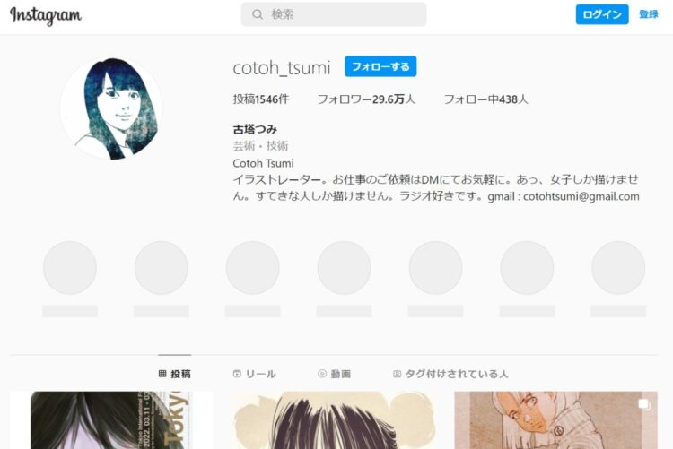Click the Cotoh Tsumi bio line
The height and width of the screenshot is (449, 673).
(x=263, y=163)
